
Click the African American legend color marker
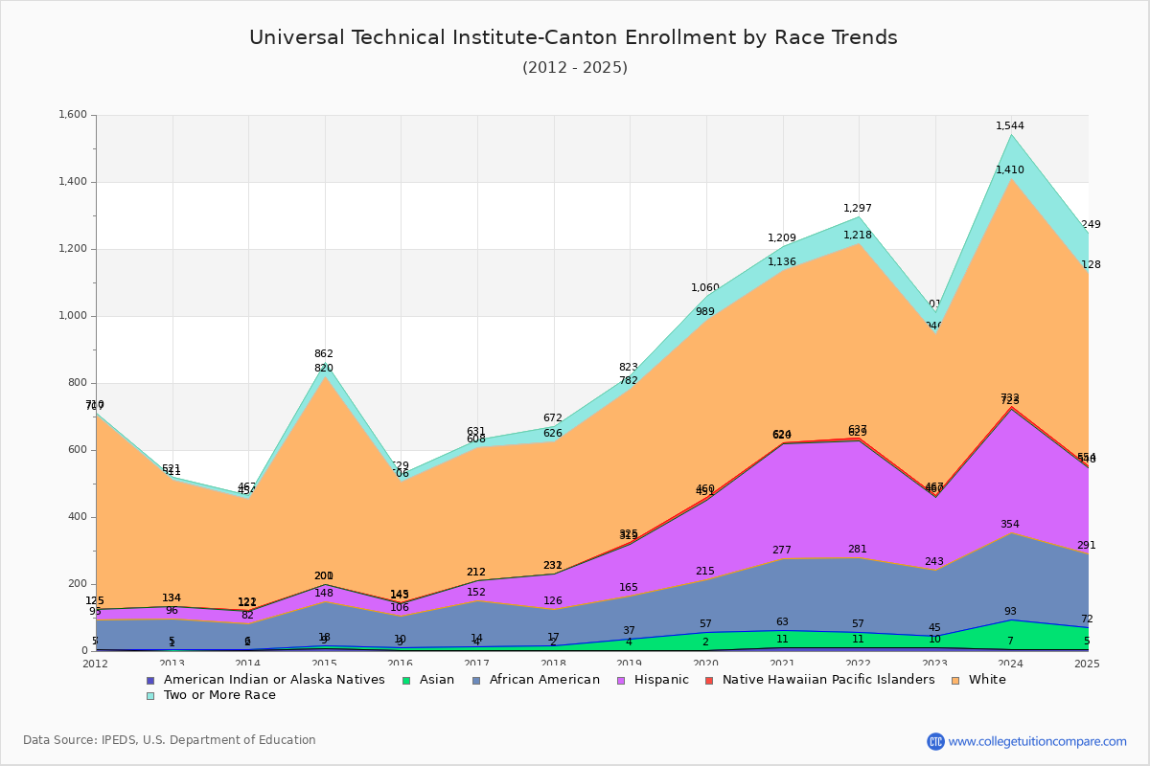pos(477,680)
